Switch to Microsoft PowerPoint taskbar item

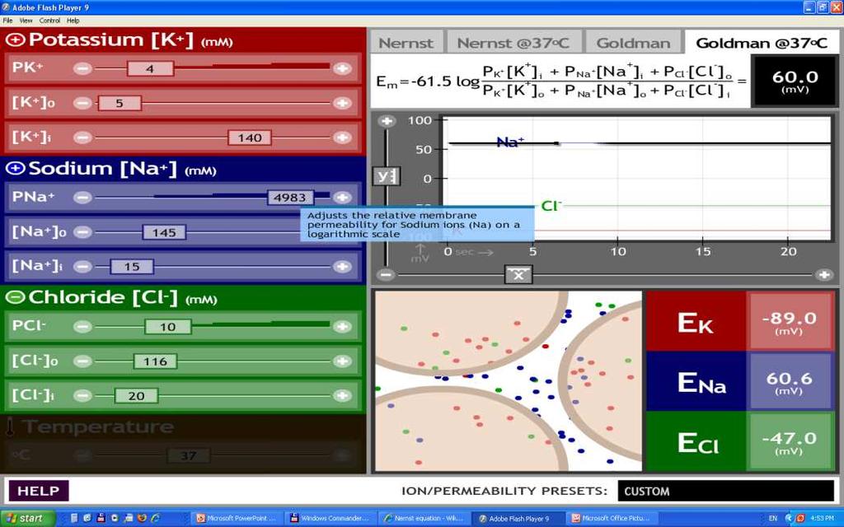pos(237,519)
